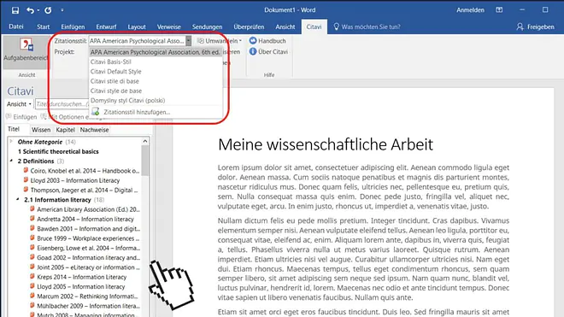Open the undo history dropdown arrow
Viewport: 564px width, 317px height.
click(x=38, y=10)
